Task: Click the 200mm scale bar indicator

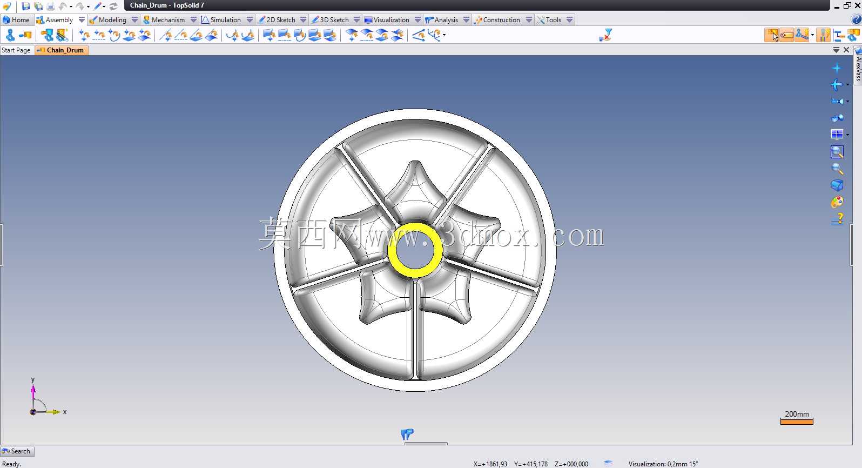Action: tap(797, 417)
